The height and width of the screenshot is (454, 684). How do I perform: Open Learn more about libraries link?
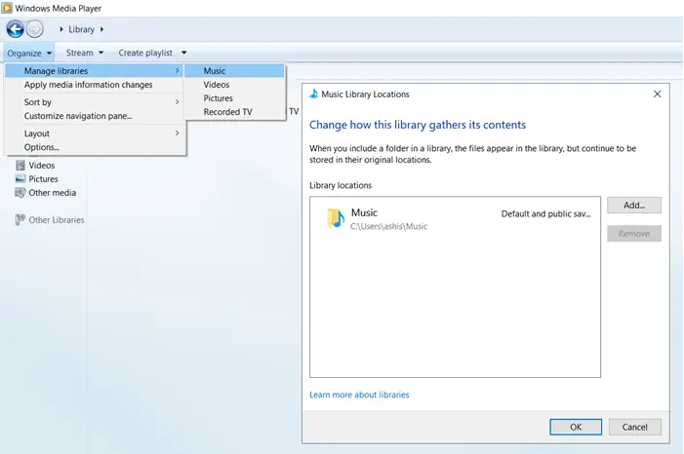point(359,395)
